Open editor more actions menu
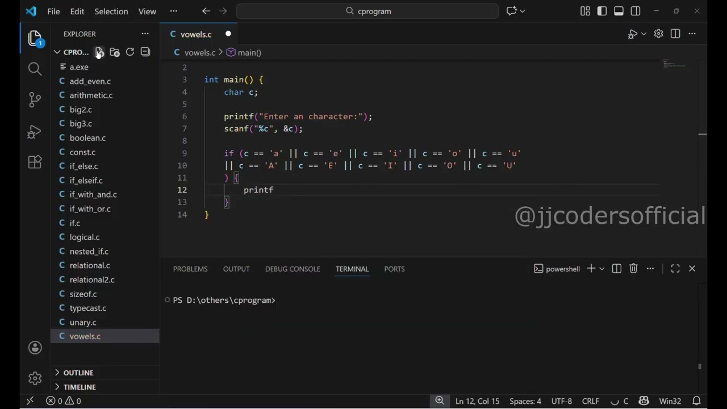This screenshot has height=409, width=727. point(692,34)
